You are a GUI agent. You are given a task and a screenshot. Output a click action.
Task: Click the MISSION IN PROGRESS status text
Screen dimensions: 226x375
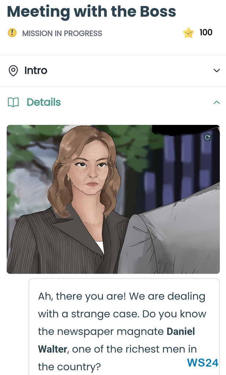pyautogui.click(x=62, y=33)
